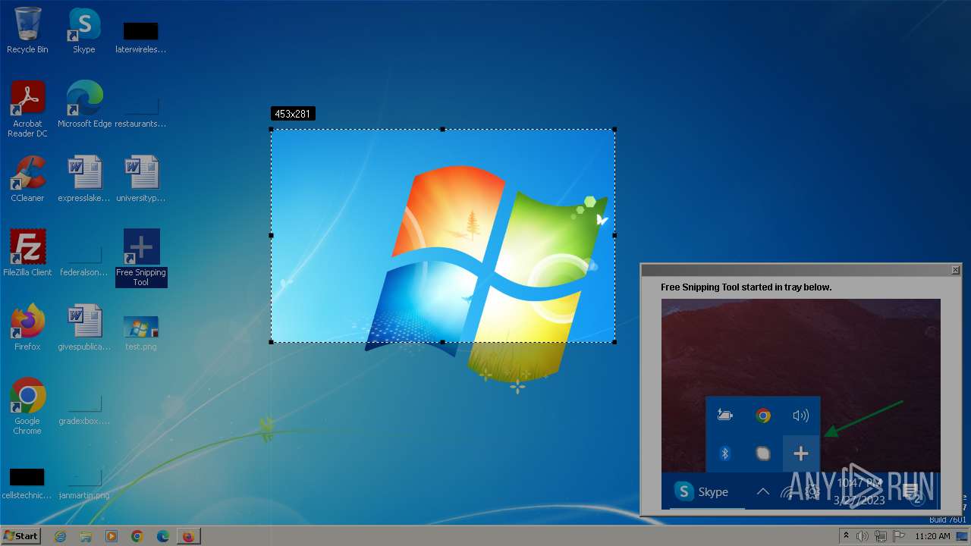Grab the middle-left selection handle

click(272, 236)
